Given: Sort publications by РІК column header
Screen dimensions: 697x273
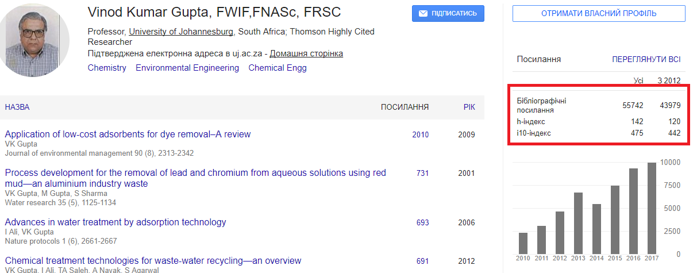Looking at the screenshot, I should [469, 107].
